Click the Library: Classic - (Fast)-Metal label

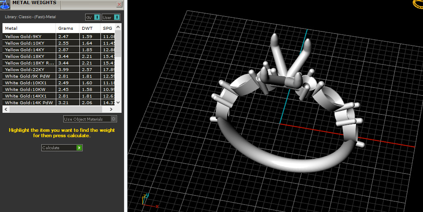tap(30, 17)
